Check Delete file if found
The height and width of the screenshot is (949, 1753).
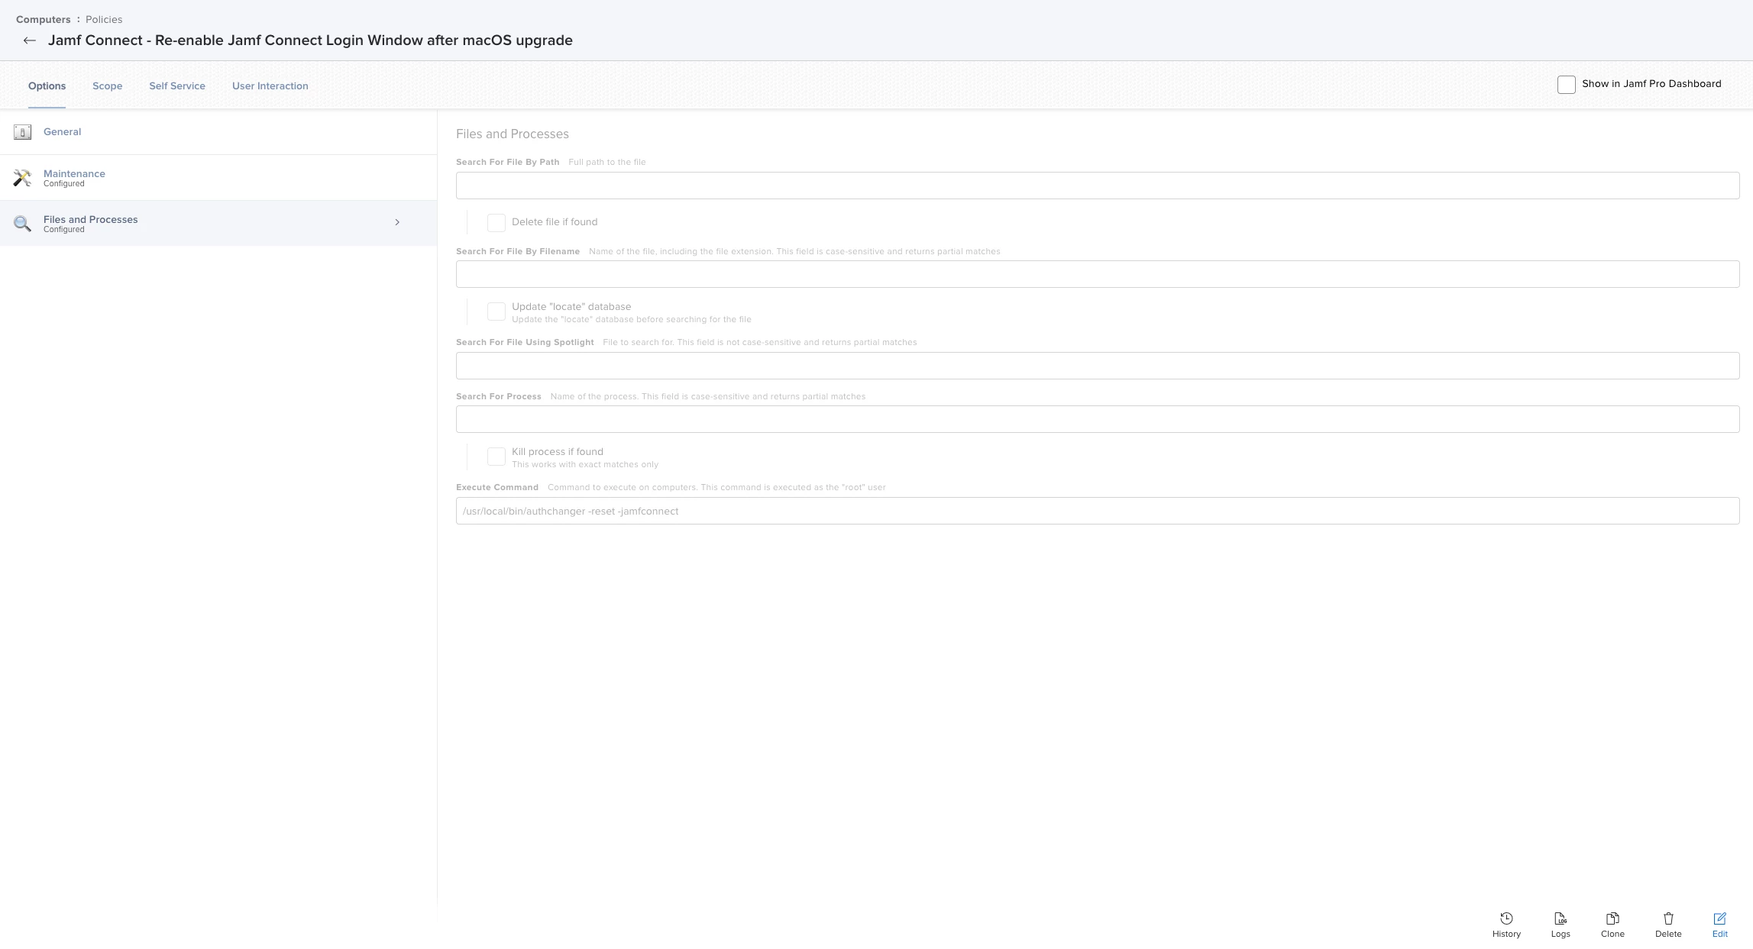coord(496,222)
